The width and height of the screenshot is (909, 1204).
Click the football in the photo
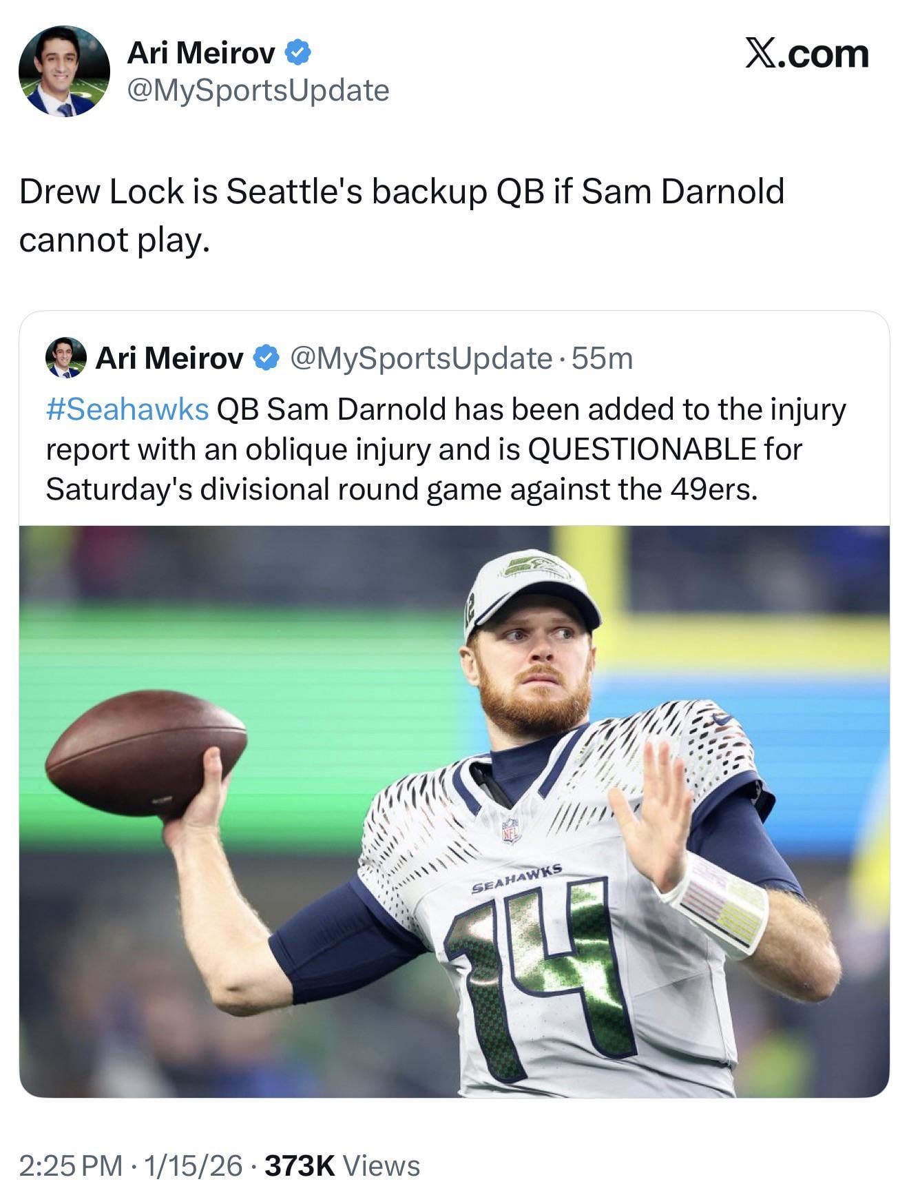tap(146, 753)
